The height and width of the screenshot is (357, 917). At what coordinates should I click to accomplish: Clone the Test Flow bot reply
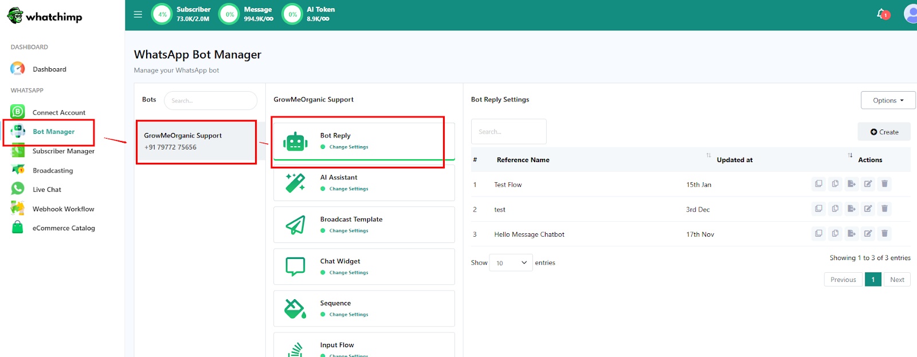tap(818, 184)
